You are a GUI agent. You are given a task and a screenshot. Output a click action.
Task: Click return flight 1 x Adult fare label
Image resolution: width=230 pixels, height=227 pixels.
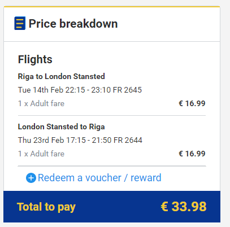pos(41,154)
